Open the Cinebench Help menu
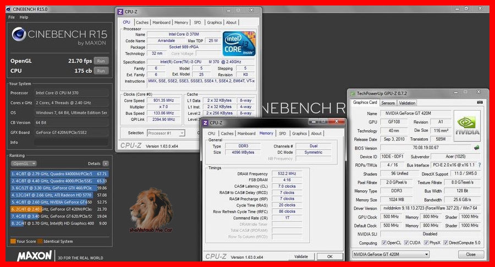 pos(24,18)
